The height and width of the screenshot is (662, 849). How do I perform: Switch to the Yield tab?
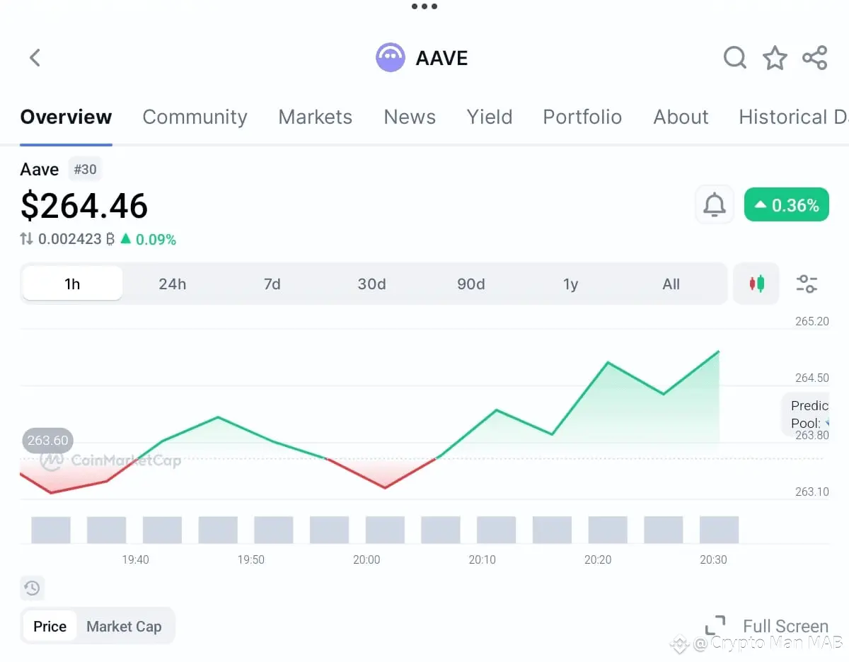coord(490,117)
